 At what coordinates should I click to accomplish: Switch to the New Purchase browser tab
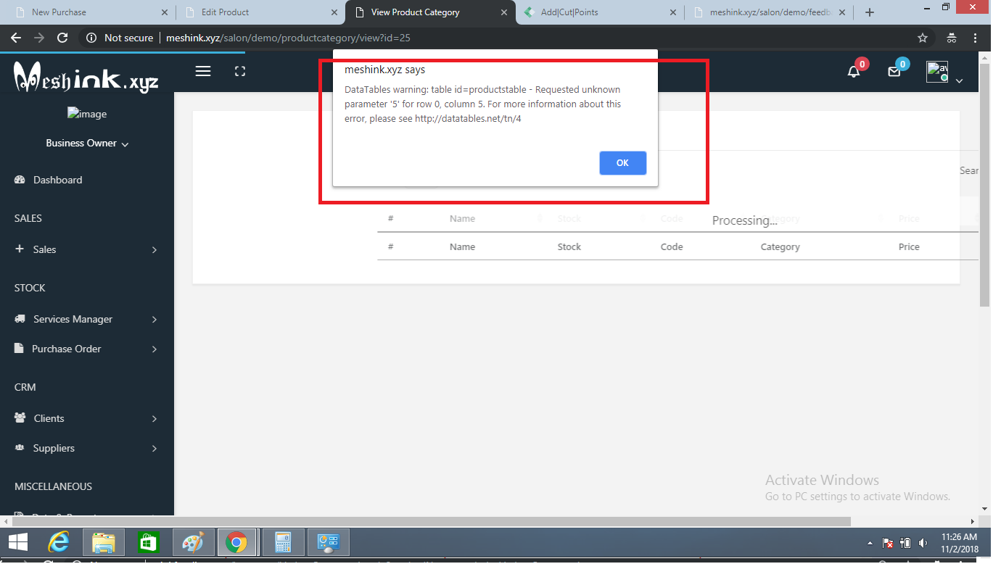pyautogui.click(x=90, y=12)
